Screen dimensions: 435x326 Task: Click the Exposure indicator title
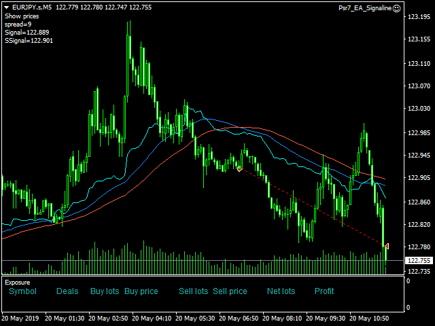pyautogui.click(x=17, y=283)
